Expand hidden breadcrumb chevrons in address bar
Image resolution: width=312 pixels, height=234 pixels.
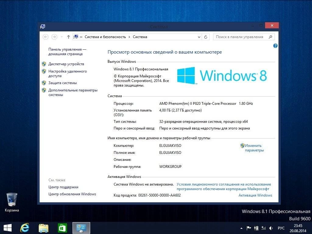pos(81,37)
